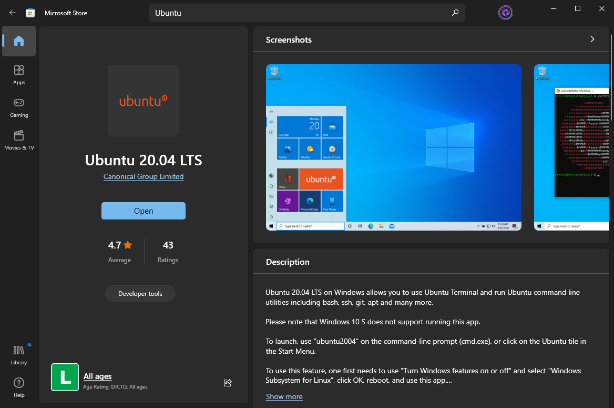Click the orange rating star
Image resolution: width=614 pixels, height=408 pixels.
128,245
